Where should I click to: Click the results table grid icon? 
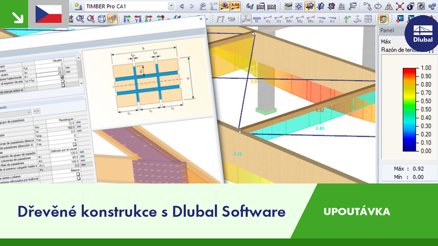pyautogui.click(x=368, y=19)
